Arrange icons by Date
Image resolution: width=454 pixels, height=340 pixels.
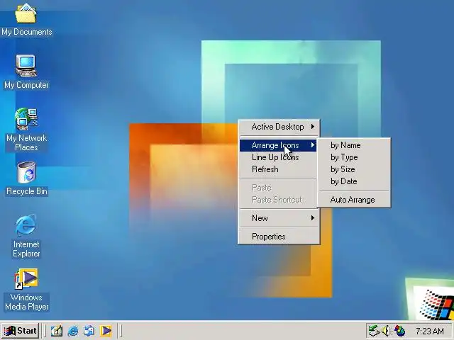(354, 181)
